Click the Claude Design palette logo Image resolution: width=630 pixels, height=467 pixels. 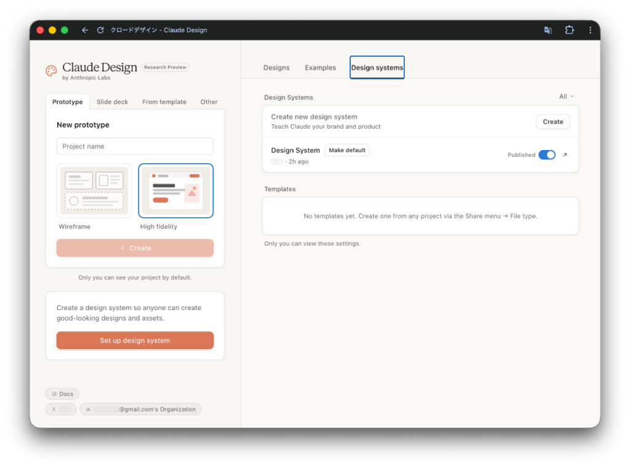pyautogui.click(x=52, y=71)
